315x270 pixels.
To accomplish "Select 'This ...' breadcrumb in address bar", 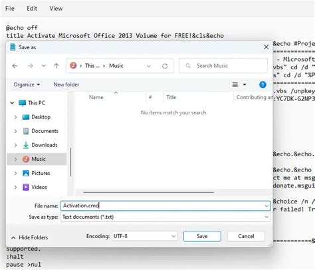I will tap(92, 66).
